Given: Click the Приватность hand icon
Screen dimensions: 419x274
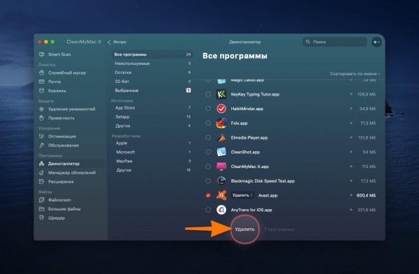Looking at the screenshot, I should click(41, 118).
